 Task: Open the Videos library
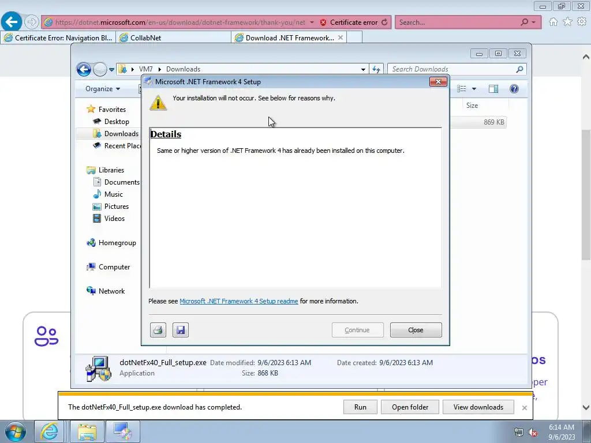coord(114,219)
